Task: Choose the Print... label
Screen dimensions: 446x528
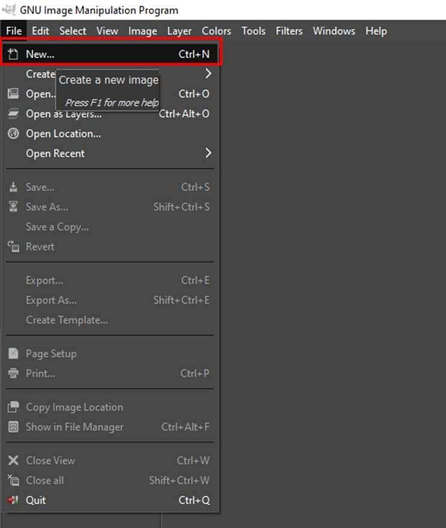Action: [x=40, y=374]
